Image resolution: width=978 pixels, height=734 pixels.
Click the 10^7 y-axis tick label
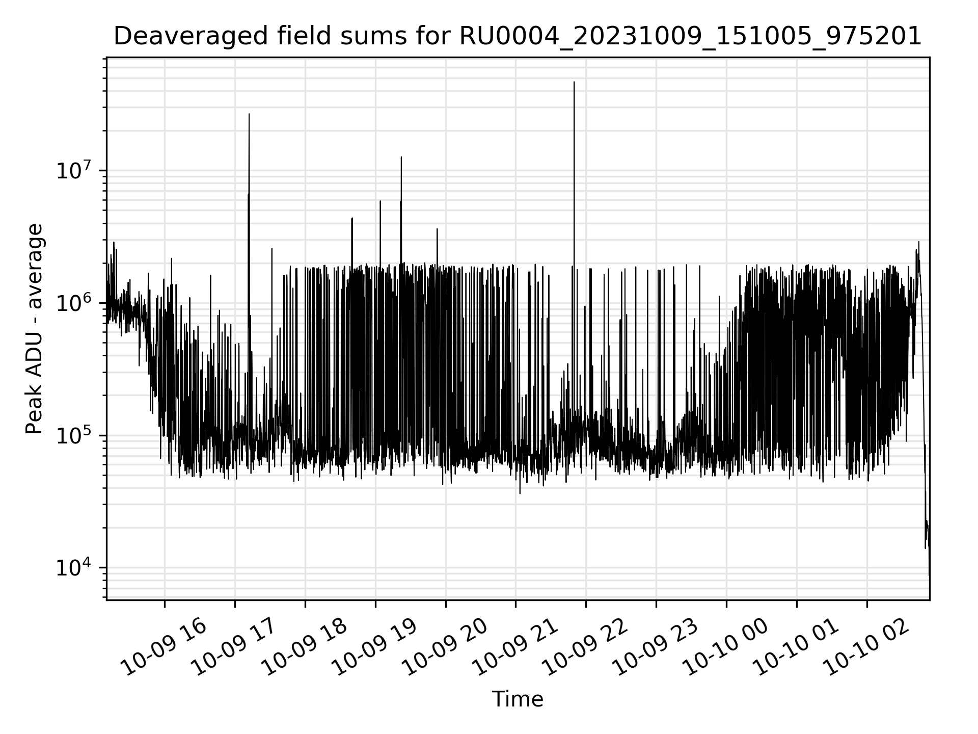(x=74, y=170)
